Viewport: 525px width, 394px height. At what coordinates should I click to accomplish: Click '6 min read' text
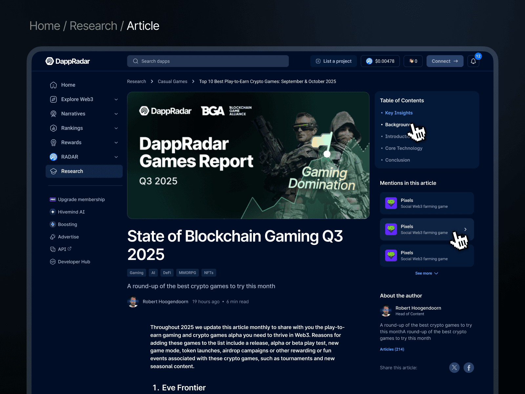[x=238, y=302]
